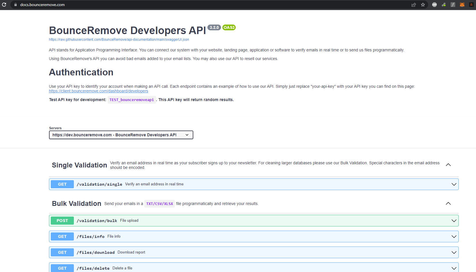Click the TEST_bounceremoveapi key code
This screenshot has width=476, height=272.
(132, 100)
